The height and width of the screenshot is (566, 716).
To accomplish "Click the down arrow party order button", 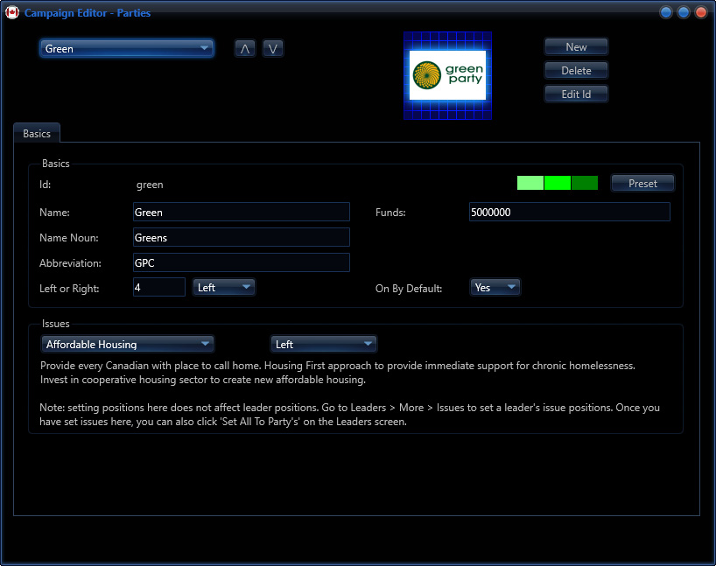I will (273, 49).
